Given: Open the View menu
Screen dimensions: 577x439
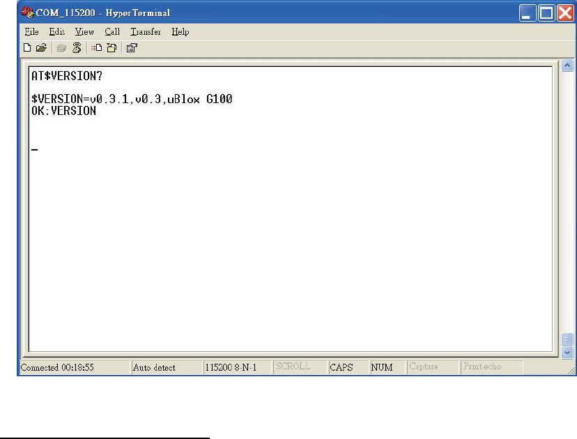Looking at the screenshot, I should point(84,32).
